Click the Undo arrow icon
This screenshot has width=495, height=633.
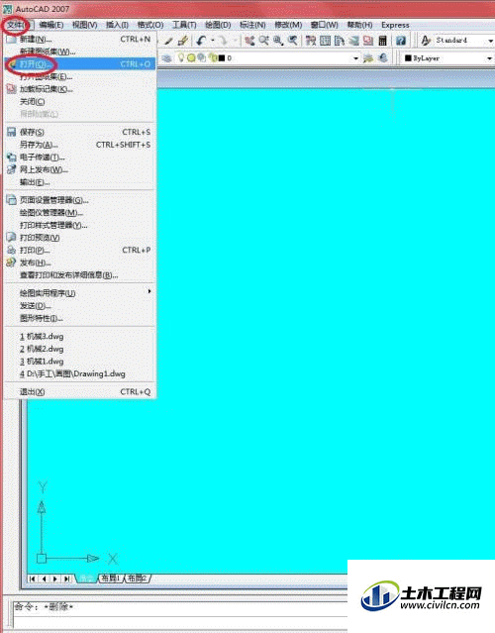tap(201, 41)
